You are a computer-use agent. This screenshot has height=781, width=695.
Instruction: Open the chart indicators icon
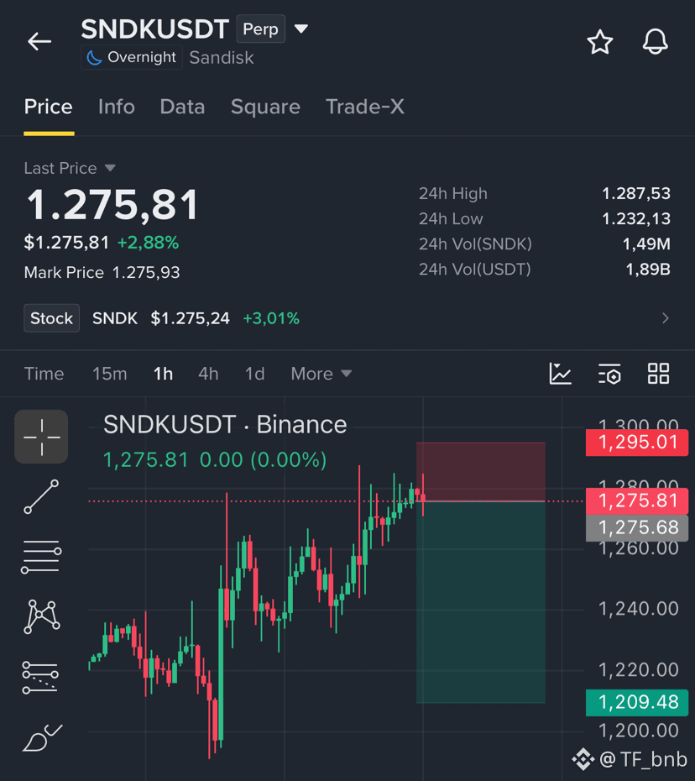(x=560, y=374)
